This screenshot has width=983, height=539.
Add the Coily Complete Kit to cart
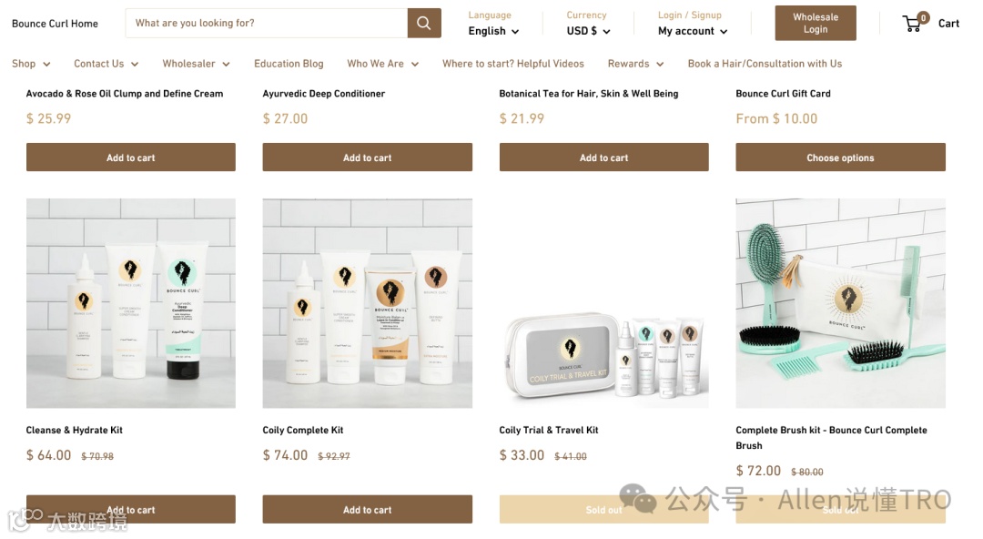(368, 510)
